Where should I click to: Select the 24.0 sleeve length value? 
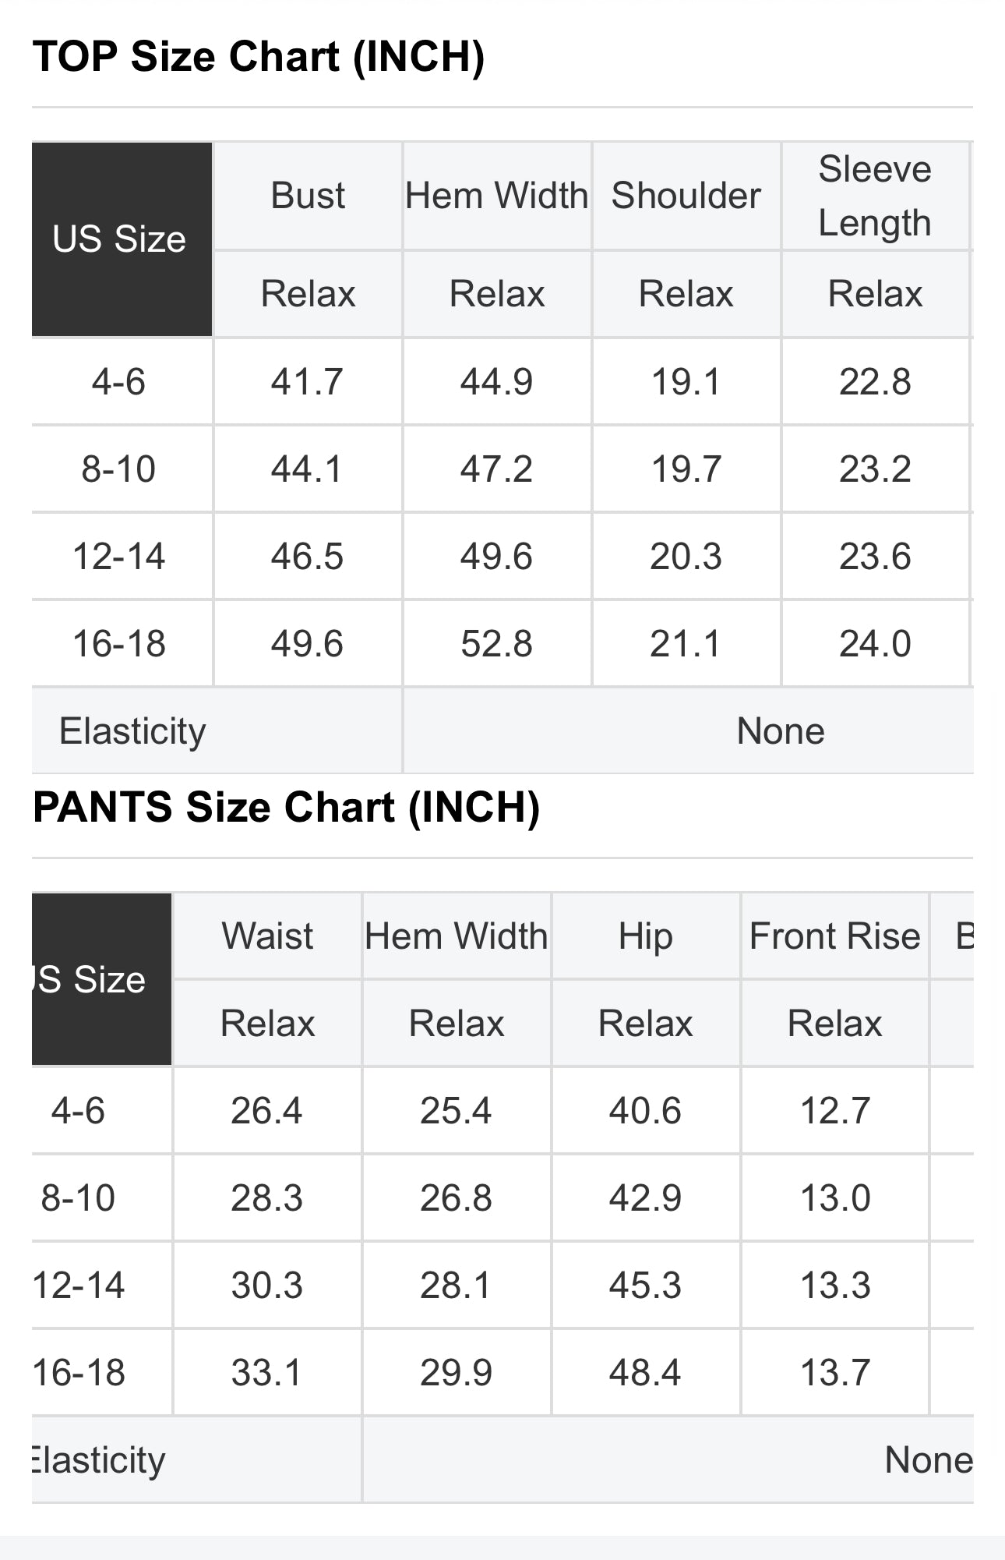point(874,644)
